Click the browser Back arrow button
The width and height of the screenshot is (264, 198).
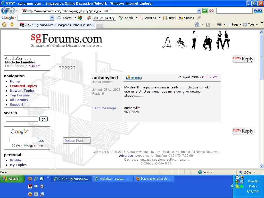4,11
